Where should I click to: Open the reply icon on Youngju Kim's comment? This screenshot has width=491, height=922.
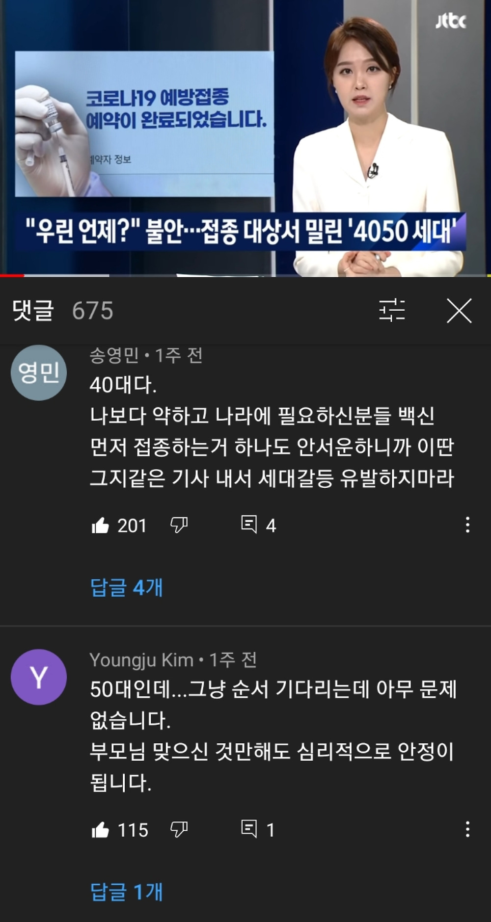pyautogui.click(x=249, y=829)
